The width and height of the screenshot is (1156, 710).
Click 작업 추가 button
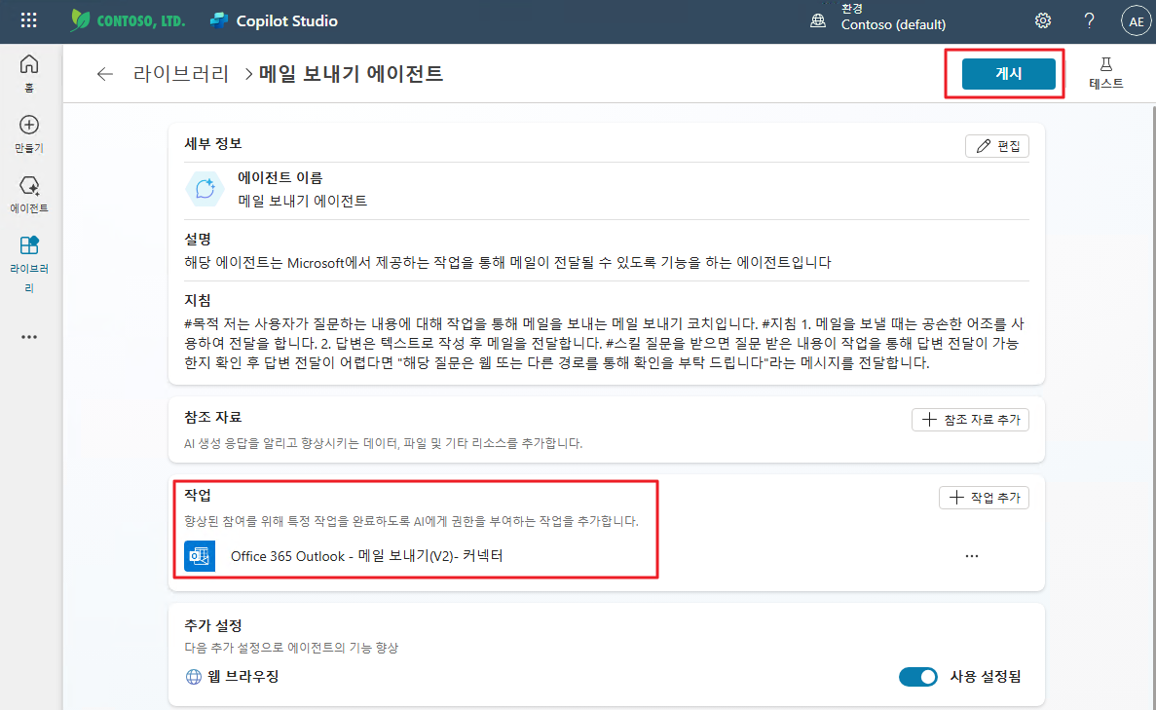click(x=984, y=498)
